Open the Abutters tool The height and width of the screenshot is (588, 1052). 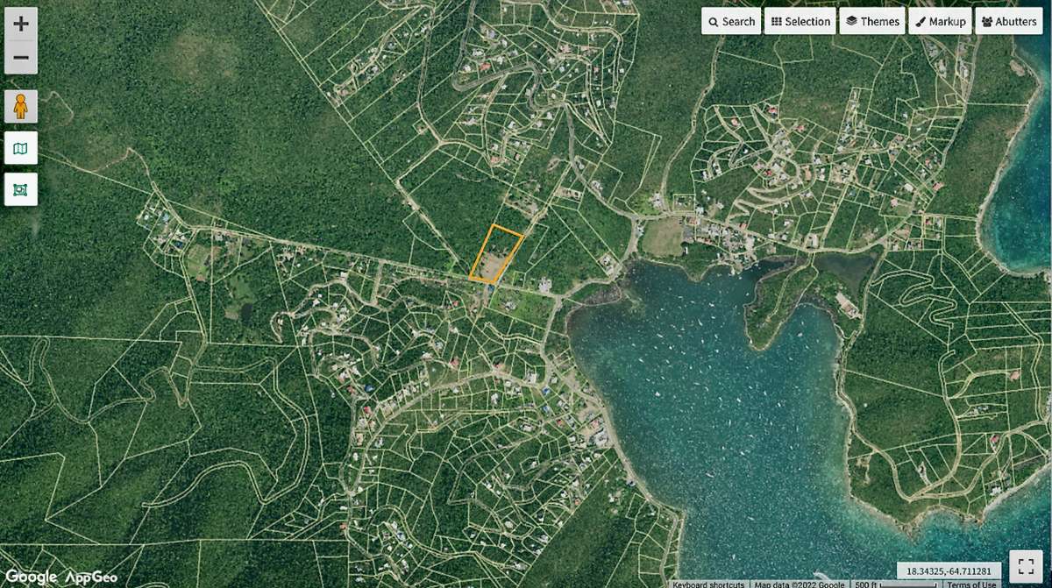[1008, 21]
